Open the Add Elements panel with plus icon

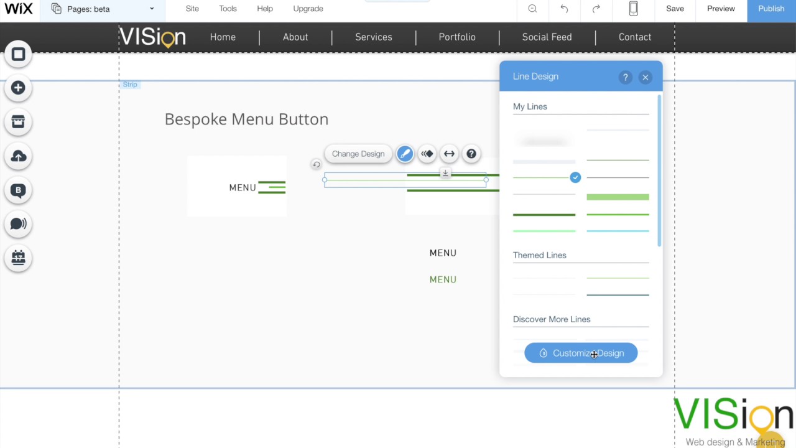(x=18, y=88)
